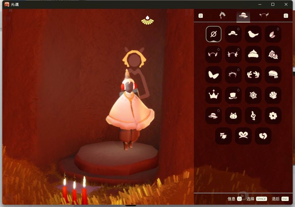Select the cat face accessory

[233, 116]
